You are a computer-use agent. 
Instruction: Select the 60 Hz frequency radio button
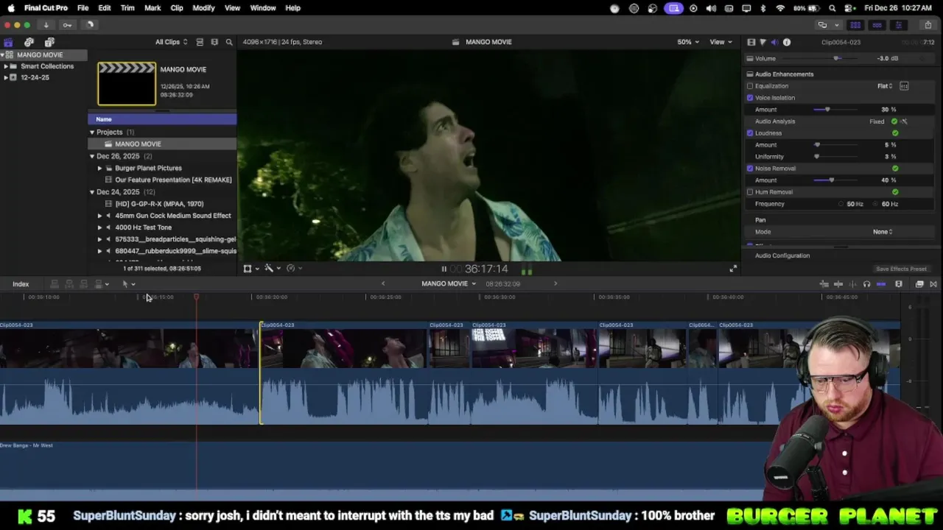[x=877, y=204]
